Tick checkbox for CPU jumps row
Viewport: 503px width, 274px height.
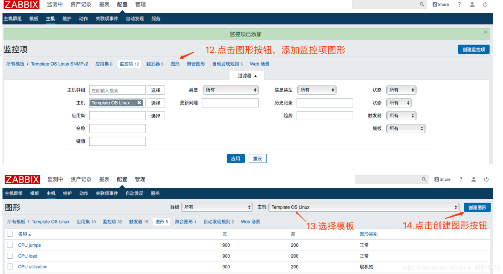pyautogui.click(x=10, y=245)
